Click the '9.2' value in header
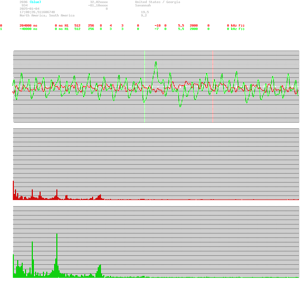This screenshot has width=306, height=284. (x=144, y=15)
